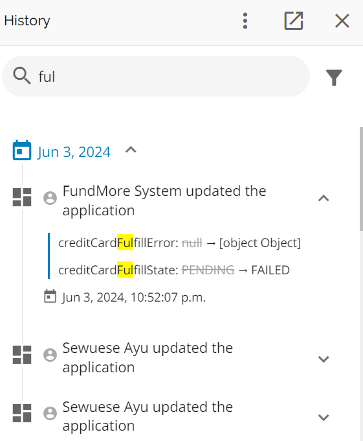This screenshot has width=363, height=441.
Task: Expand the first Sewuese Ayu update entry
Action: (324, 359)
